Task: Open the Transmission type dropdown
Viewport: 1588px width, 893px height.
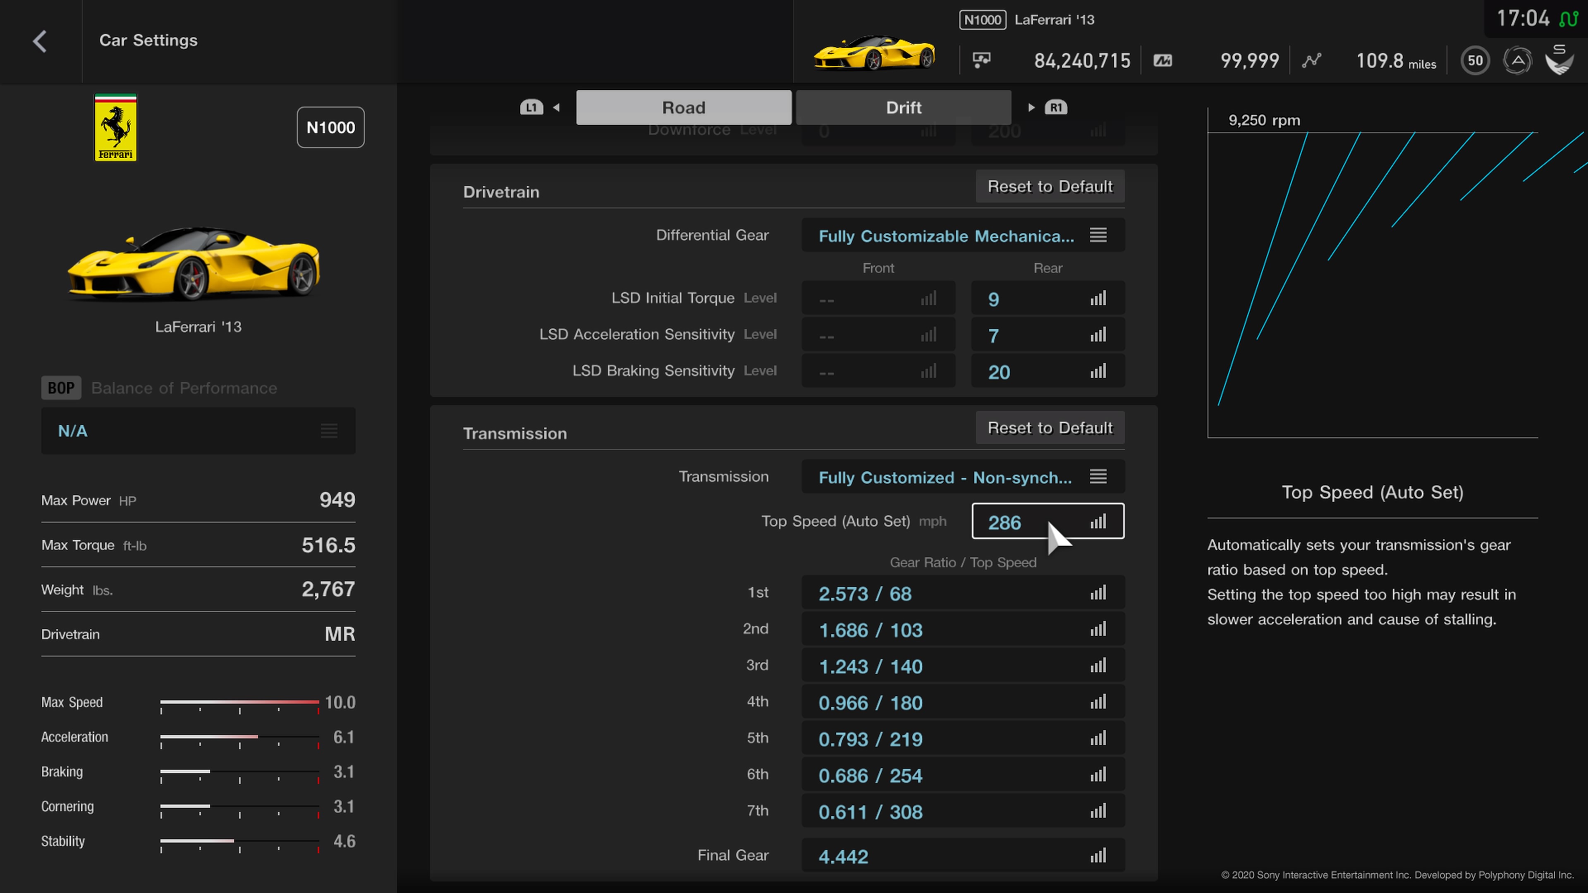Action: click(963, 477)
